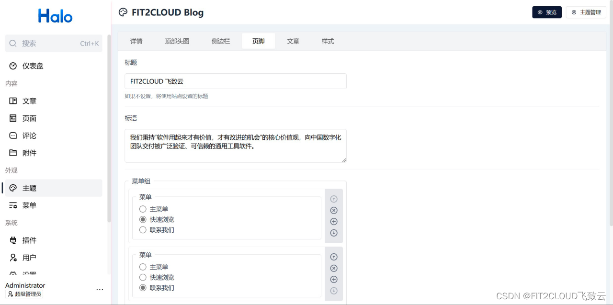Select 快速浏览 in the second menu group

click(x=143, y=278)
